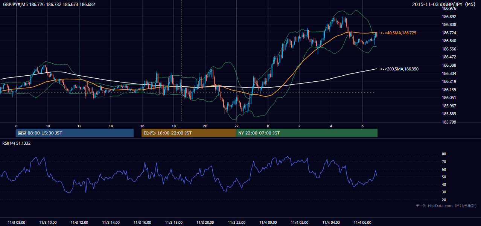Click hour label 10 under the price chart
The height and width of the screenshot is (226, 481).
(48, 126)
